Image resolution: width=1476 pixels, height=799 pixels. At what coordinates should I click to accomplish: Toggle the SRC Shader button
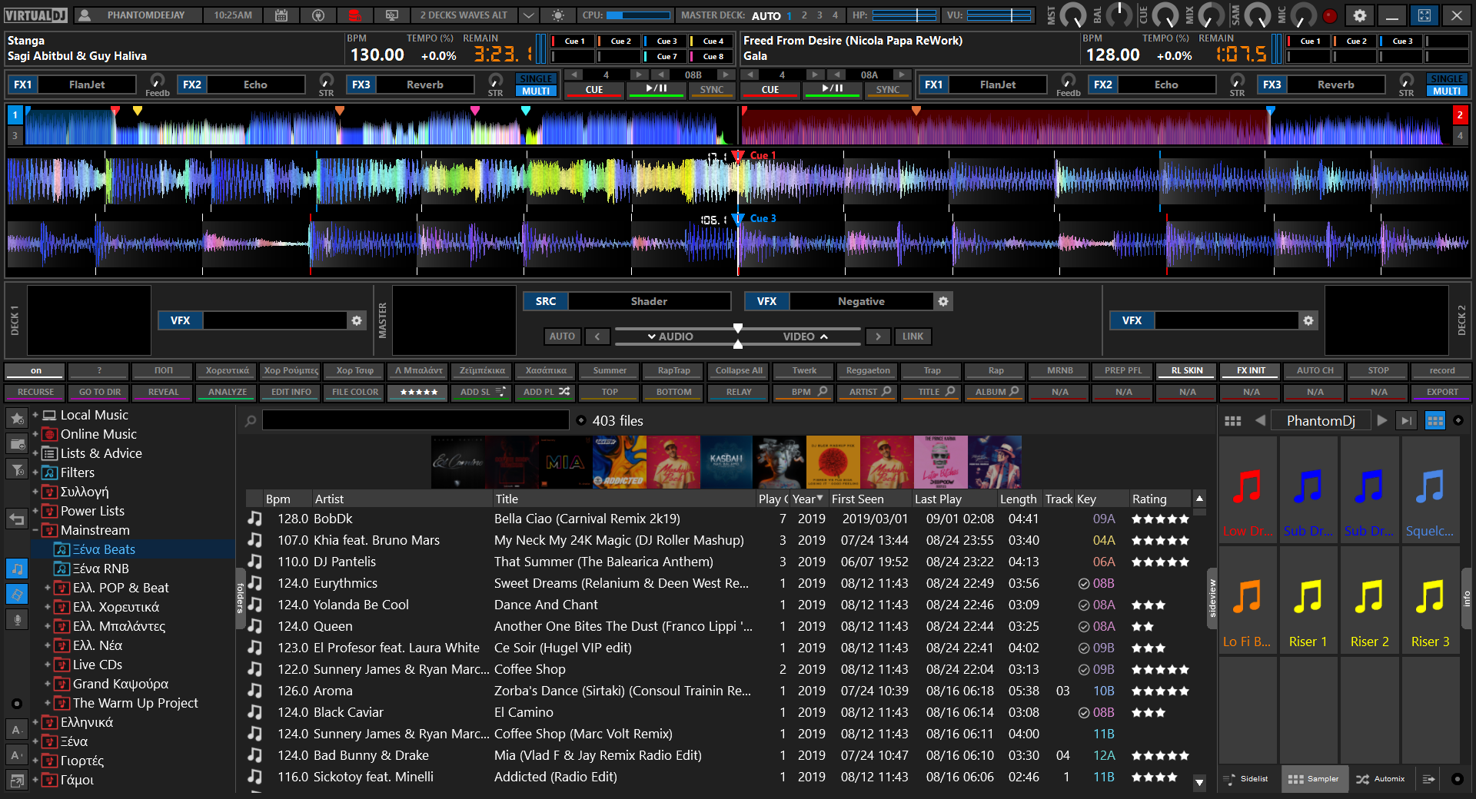tap(546, 301)
